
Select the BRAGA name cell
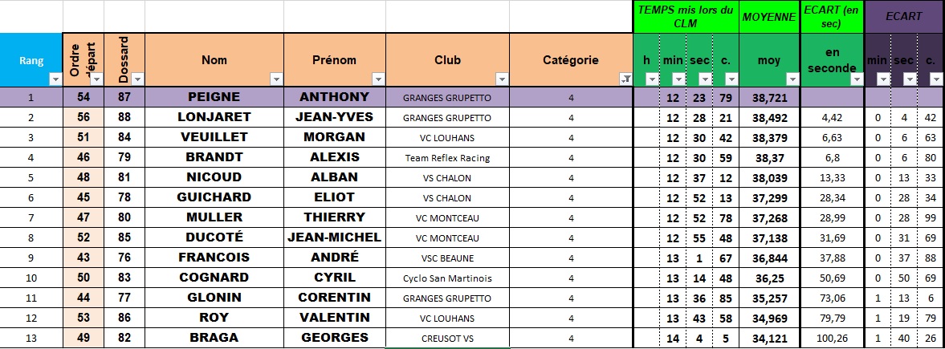214,338
